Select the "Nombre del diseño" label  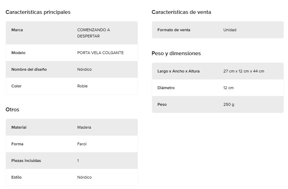(x=29, y=69)
